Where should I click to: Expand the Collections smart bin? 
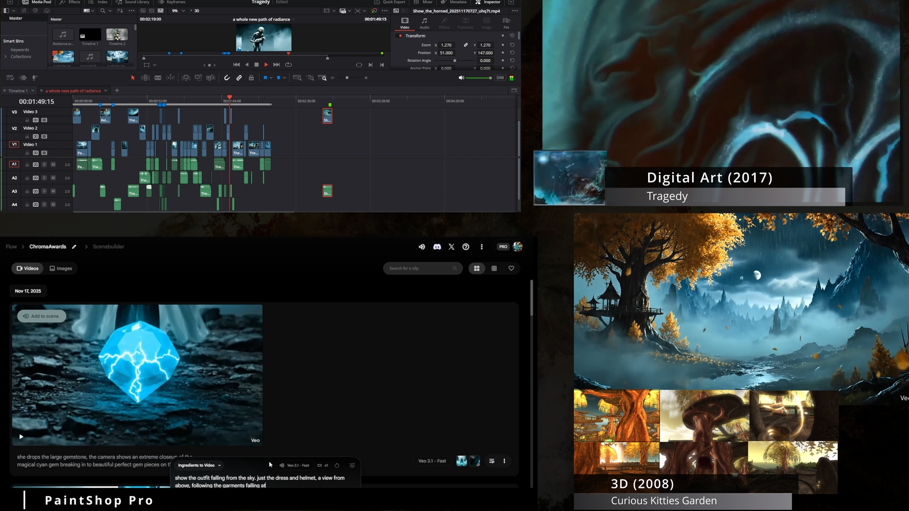point(6,56)
